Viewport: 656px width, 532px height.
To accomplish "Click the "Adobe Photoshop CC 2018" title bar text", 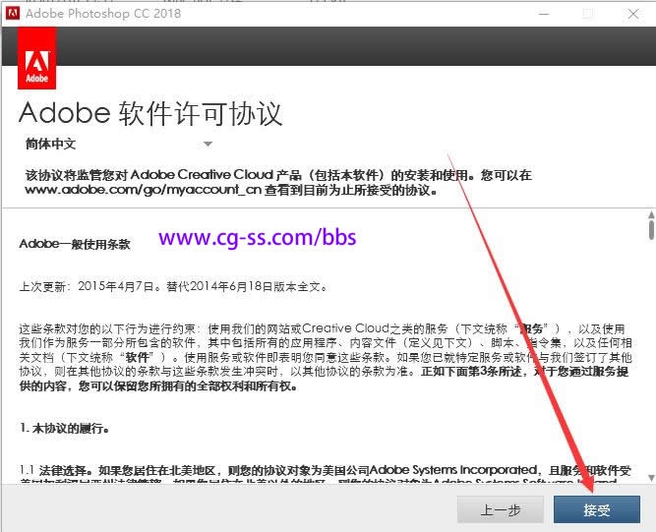I will tap(103, 14).
